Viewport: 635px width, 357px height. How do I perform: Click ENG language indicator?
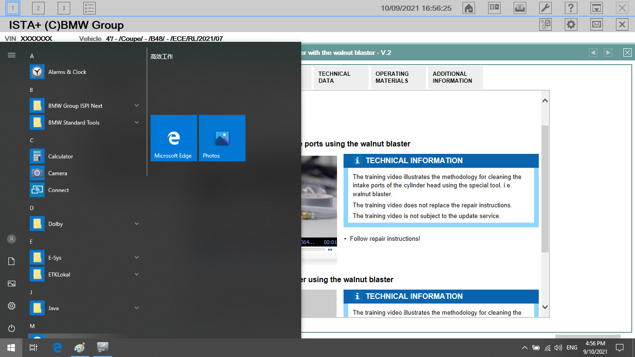pyautogui.click(x=572, y=348)
